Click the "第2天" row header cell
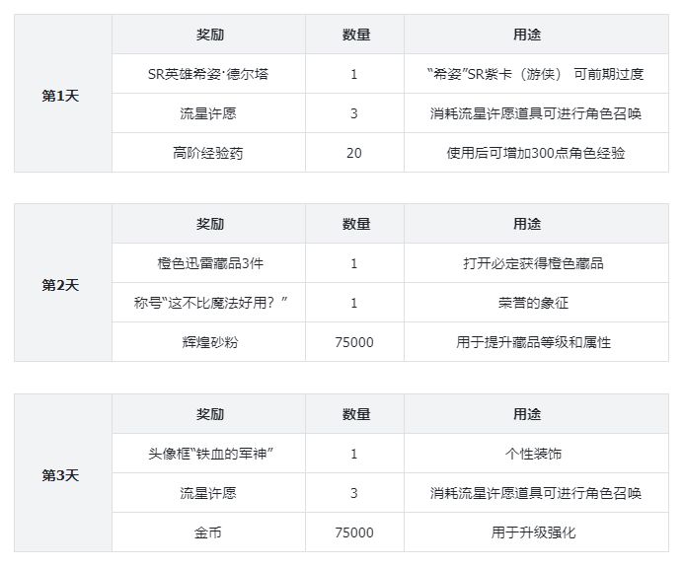 (60, 284)
